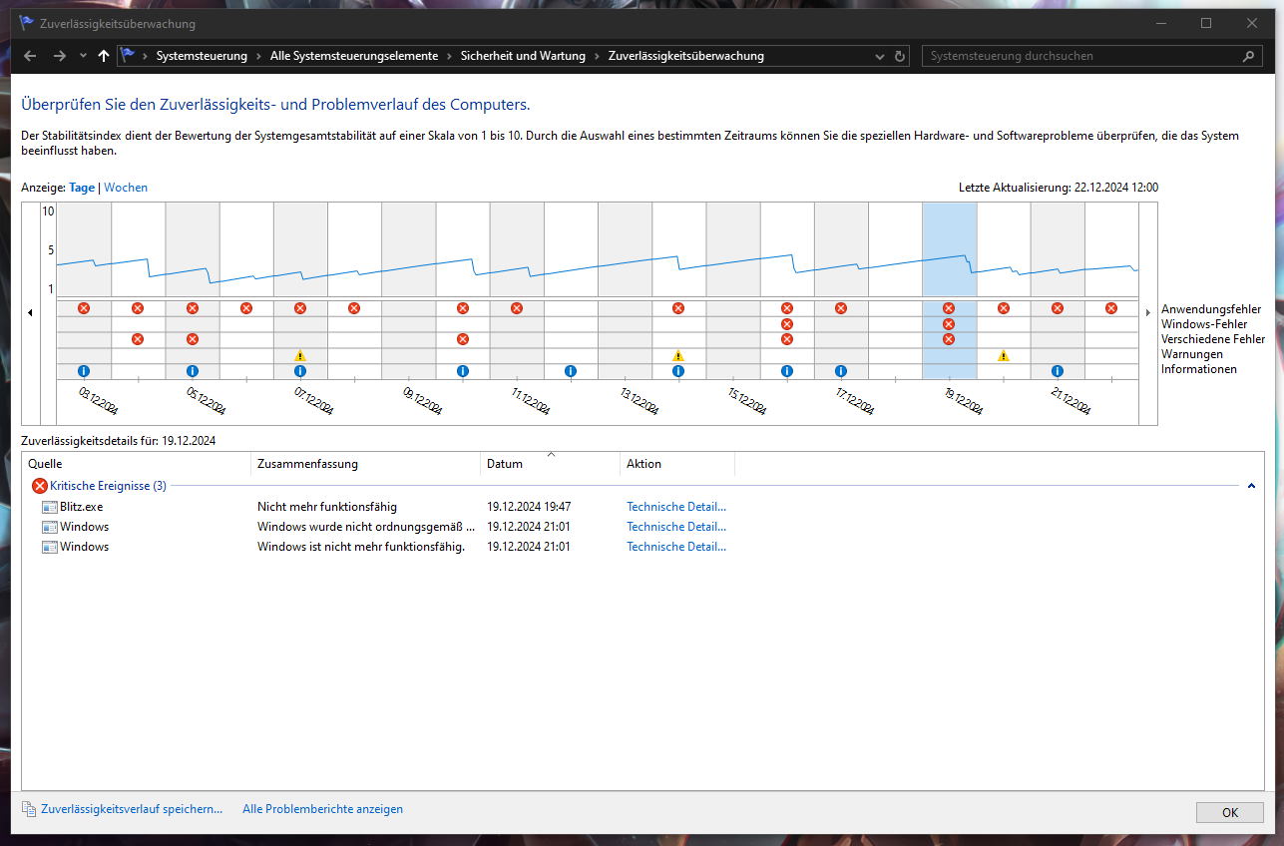Open chevron after Systemsteuerung breadcrumb
Viewport: 1284px width, 846px height.
(258, 57)
